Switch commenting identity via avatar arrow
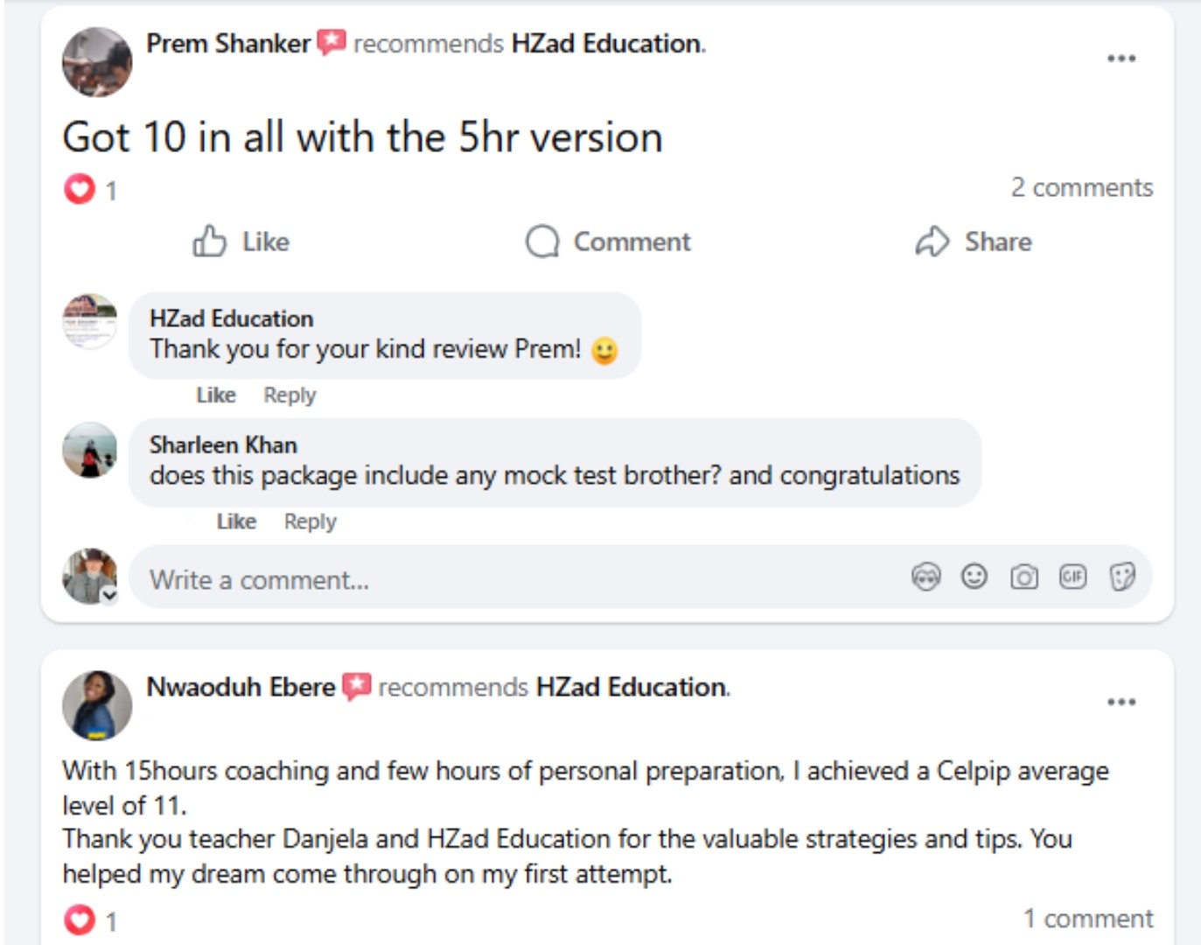The image size is (1201, 945). click(109, 595)
